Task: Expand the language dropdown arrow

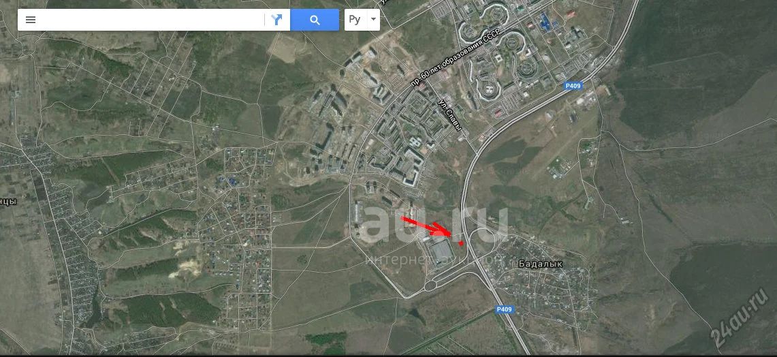Action: [x=373, y=20]
